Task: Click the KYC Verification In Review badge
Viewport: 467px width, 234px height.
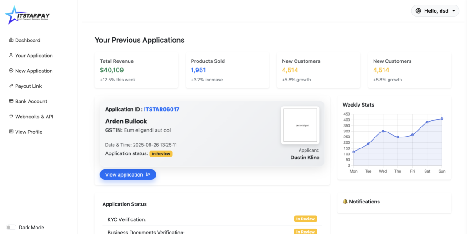Action: point(305,219)
